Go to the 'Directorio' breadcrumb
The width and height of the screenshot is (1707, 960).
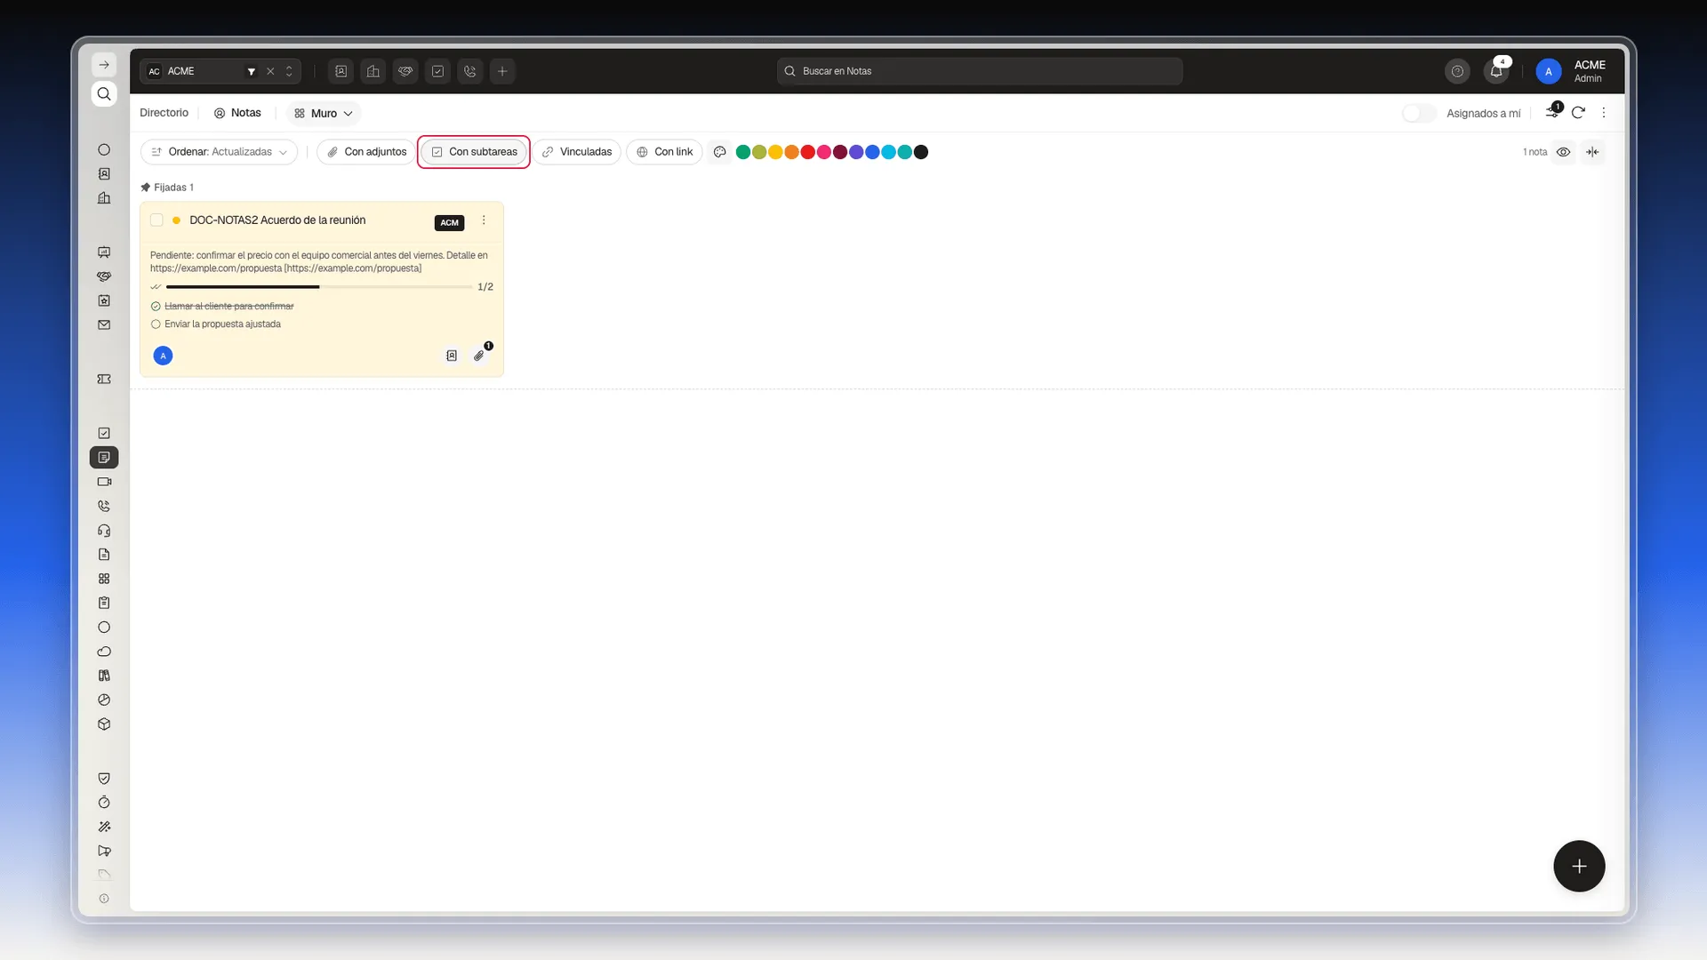coord(164,113)
